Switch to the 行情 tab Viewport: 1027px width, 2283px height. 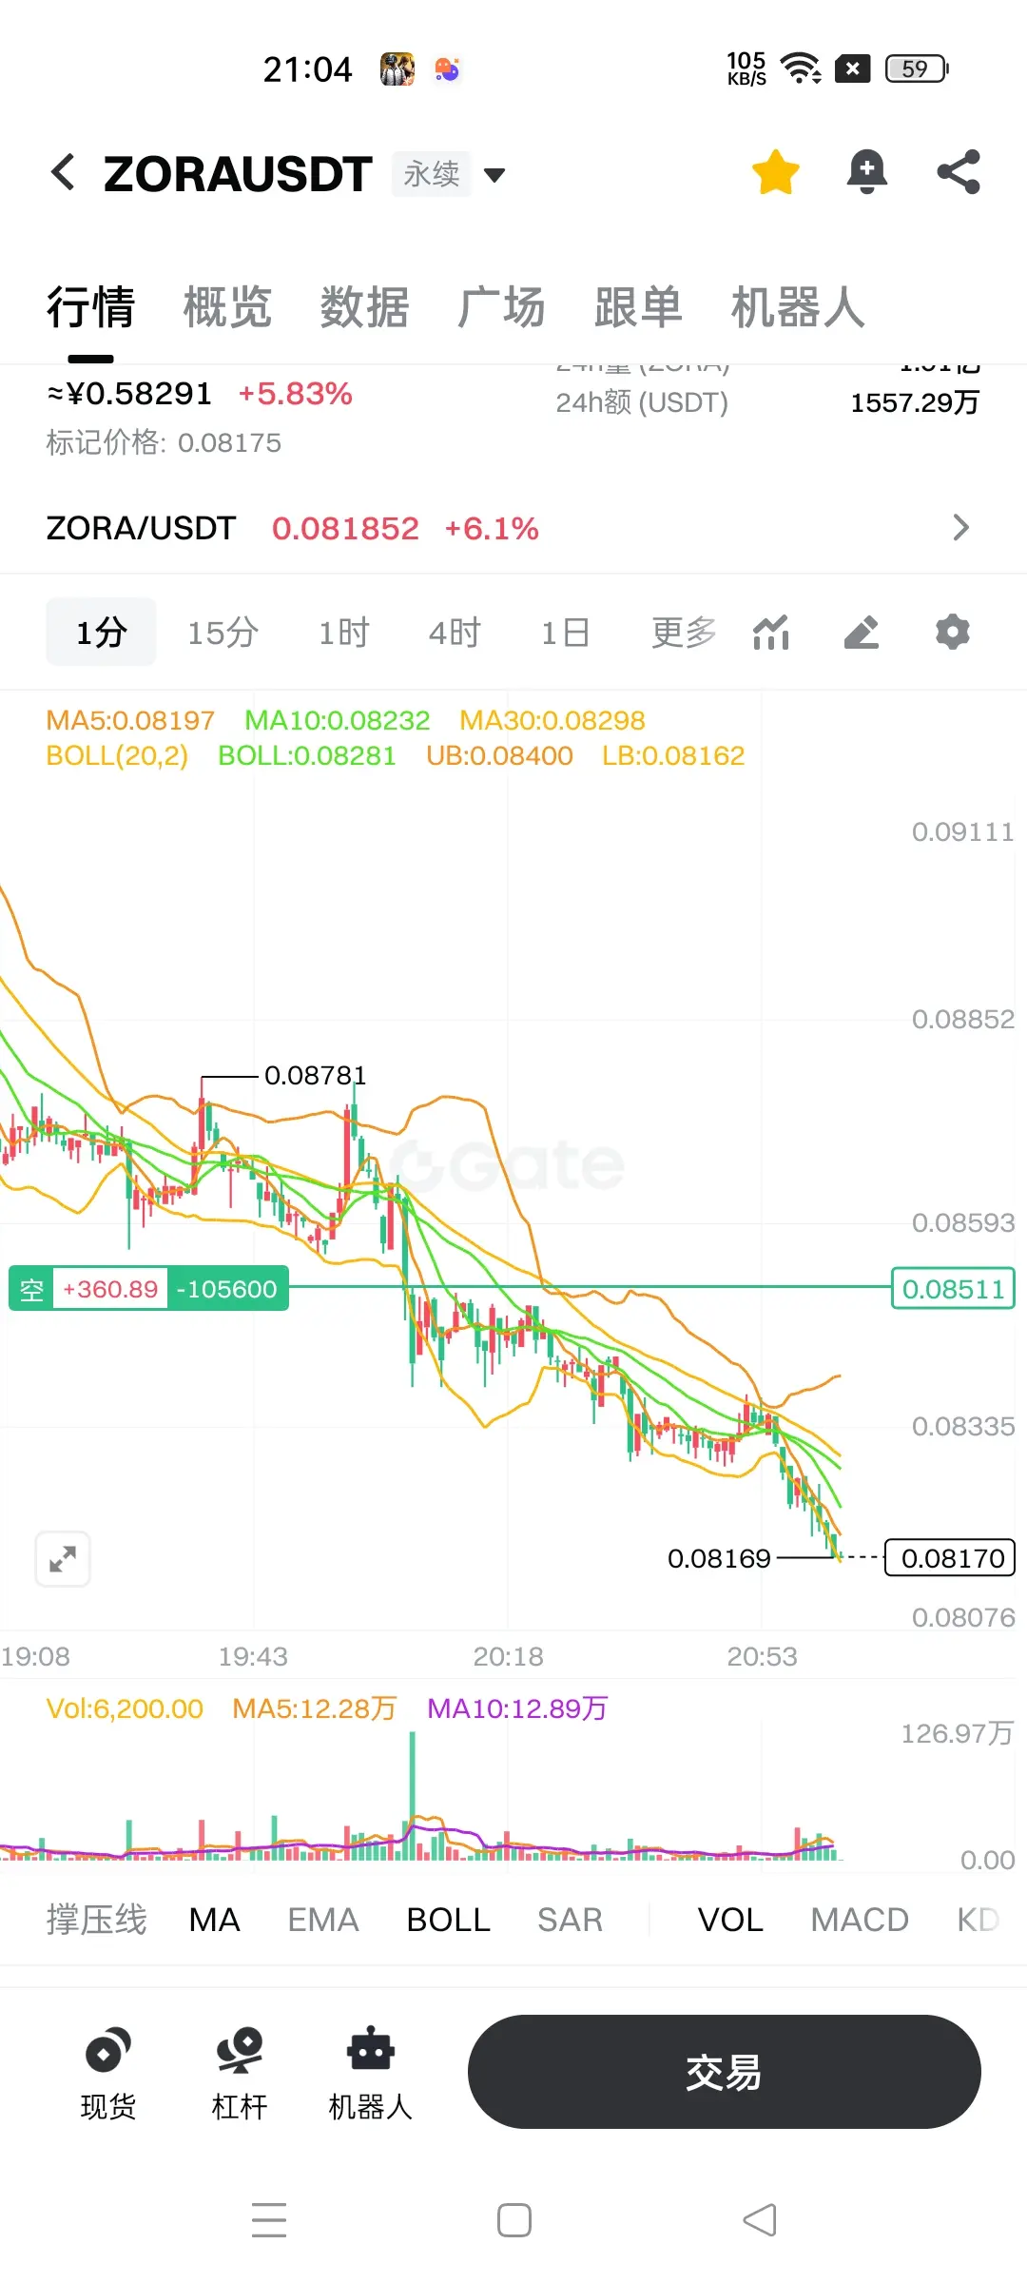(91, 307)
